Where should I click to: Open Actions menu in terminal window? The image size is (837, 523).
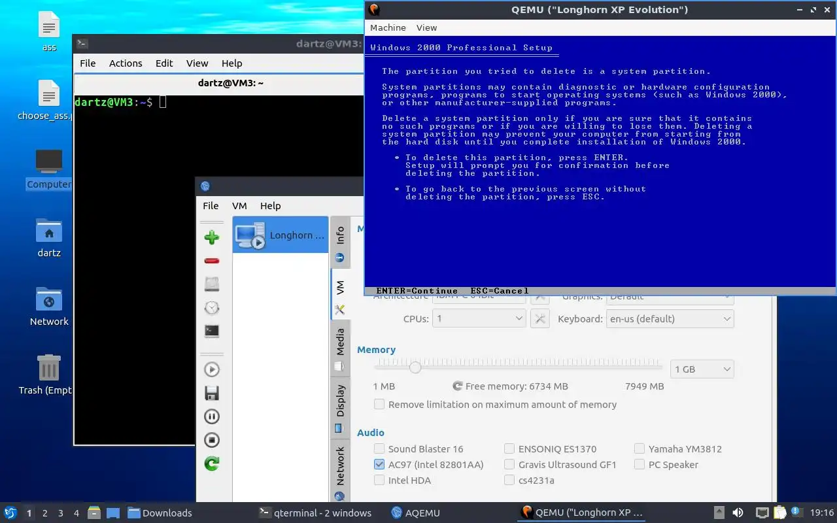tap(126, 63)
